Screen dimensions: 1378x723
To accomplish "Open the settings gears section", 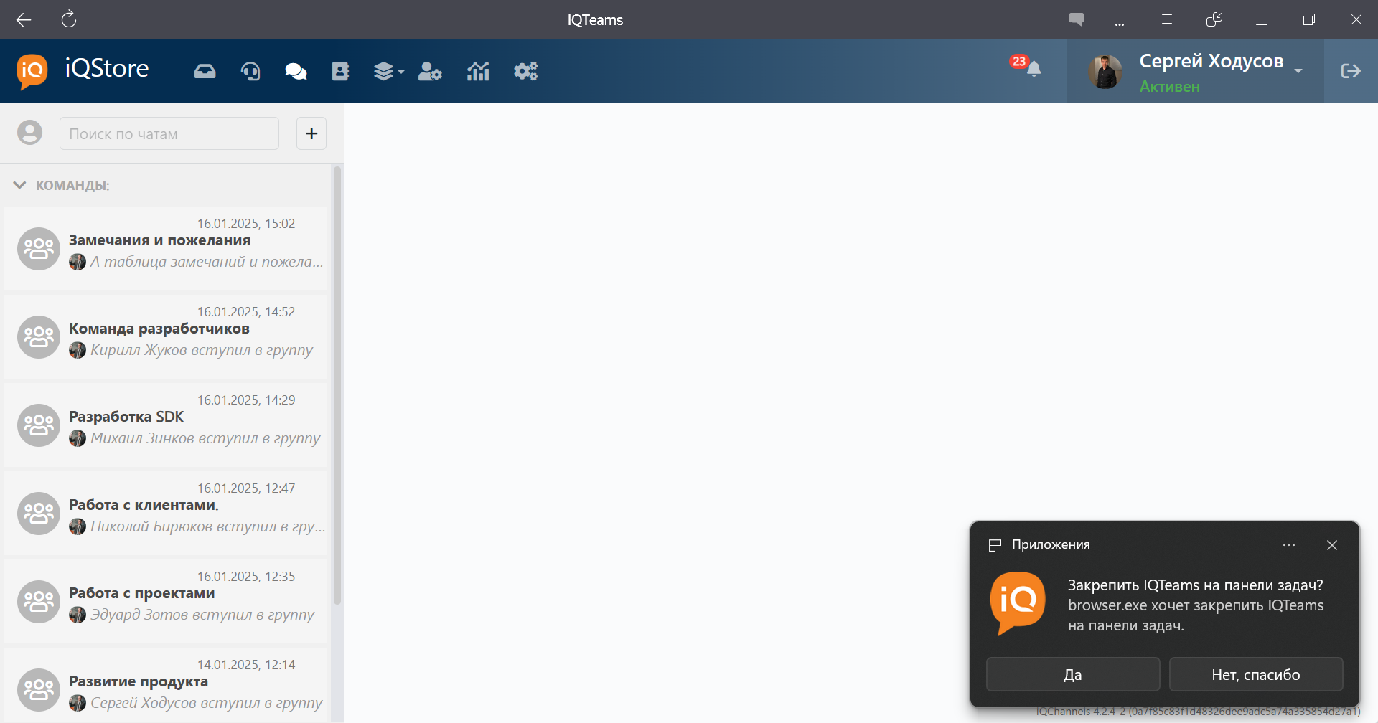I will 526,71.
